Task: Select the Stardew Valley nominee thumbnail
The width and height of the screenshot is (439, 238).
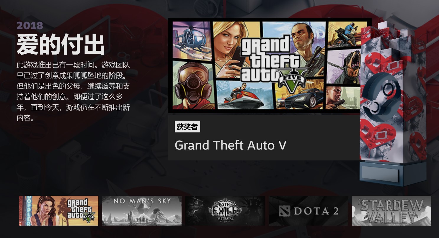Action: point(391,211)
